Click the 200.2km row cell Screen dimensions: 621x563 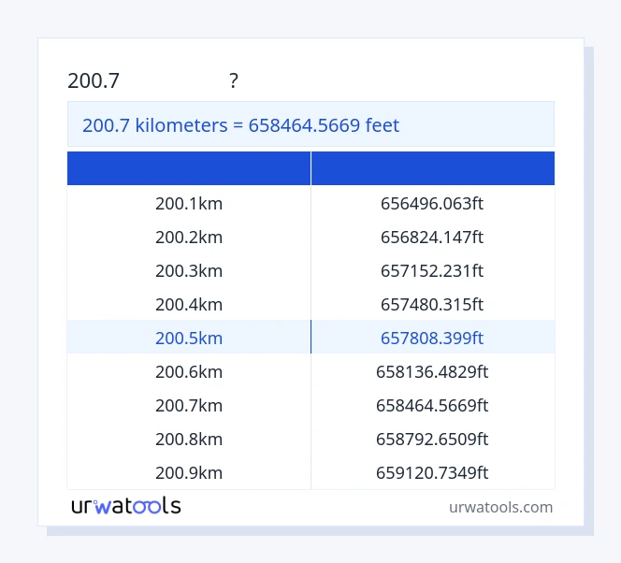[189, 237]
